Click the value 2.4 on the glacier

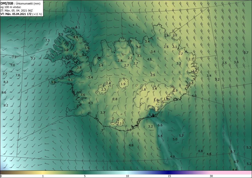coord(108,83)
